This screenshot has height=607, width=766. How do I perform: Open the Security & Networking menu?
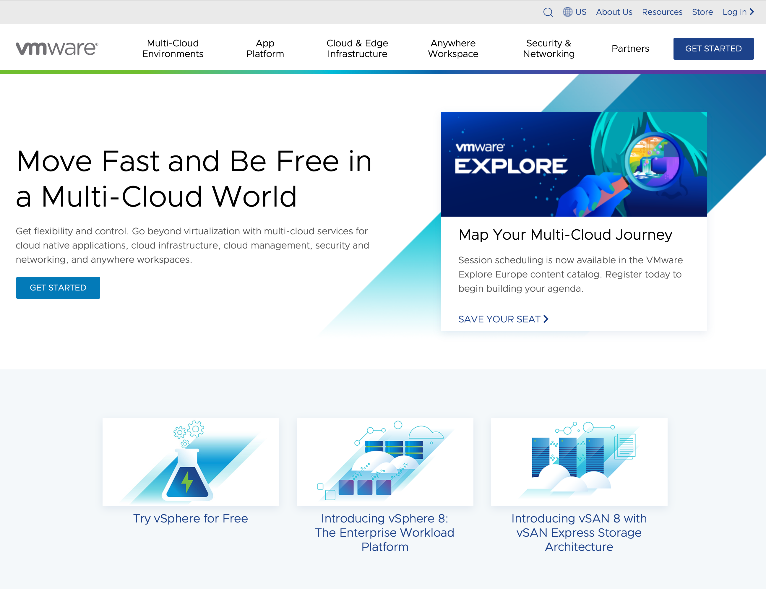pyautogui.click(x=548, y=48)
